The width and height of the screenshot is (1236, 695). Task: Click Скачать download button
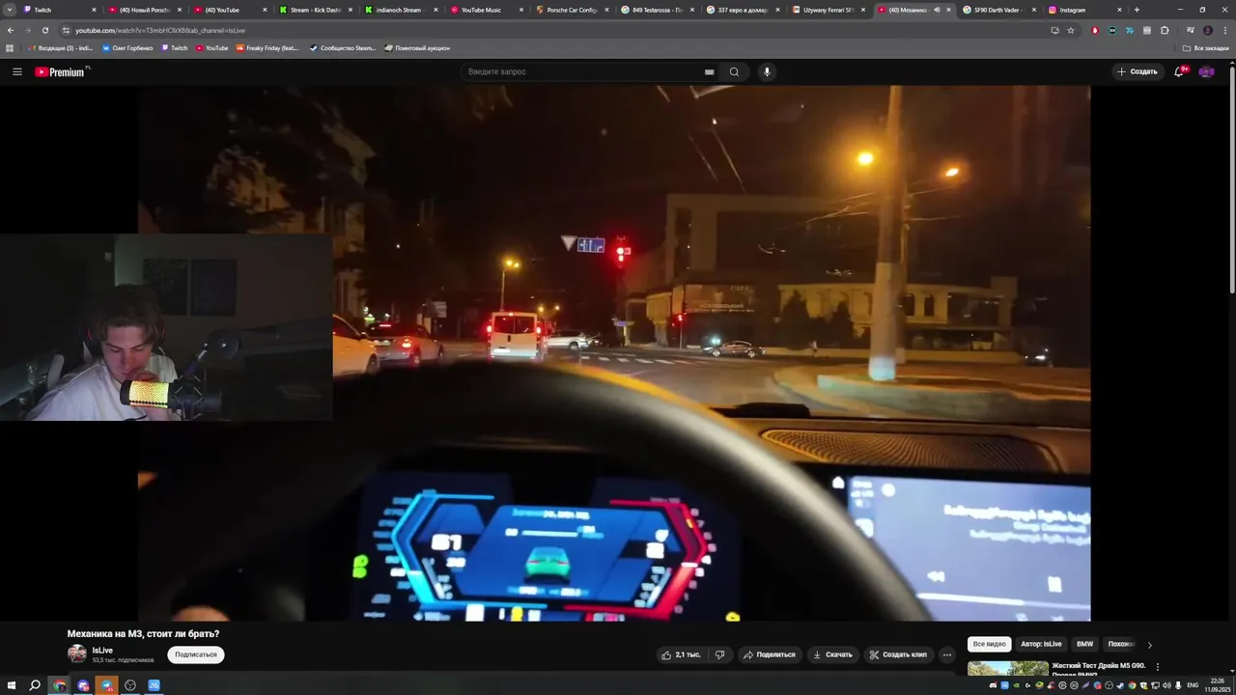(832, 654)
